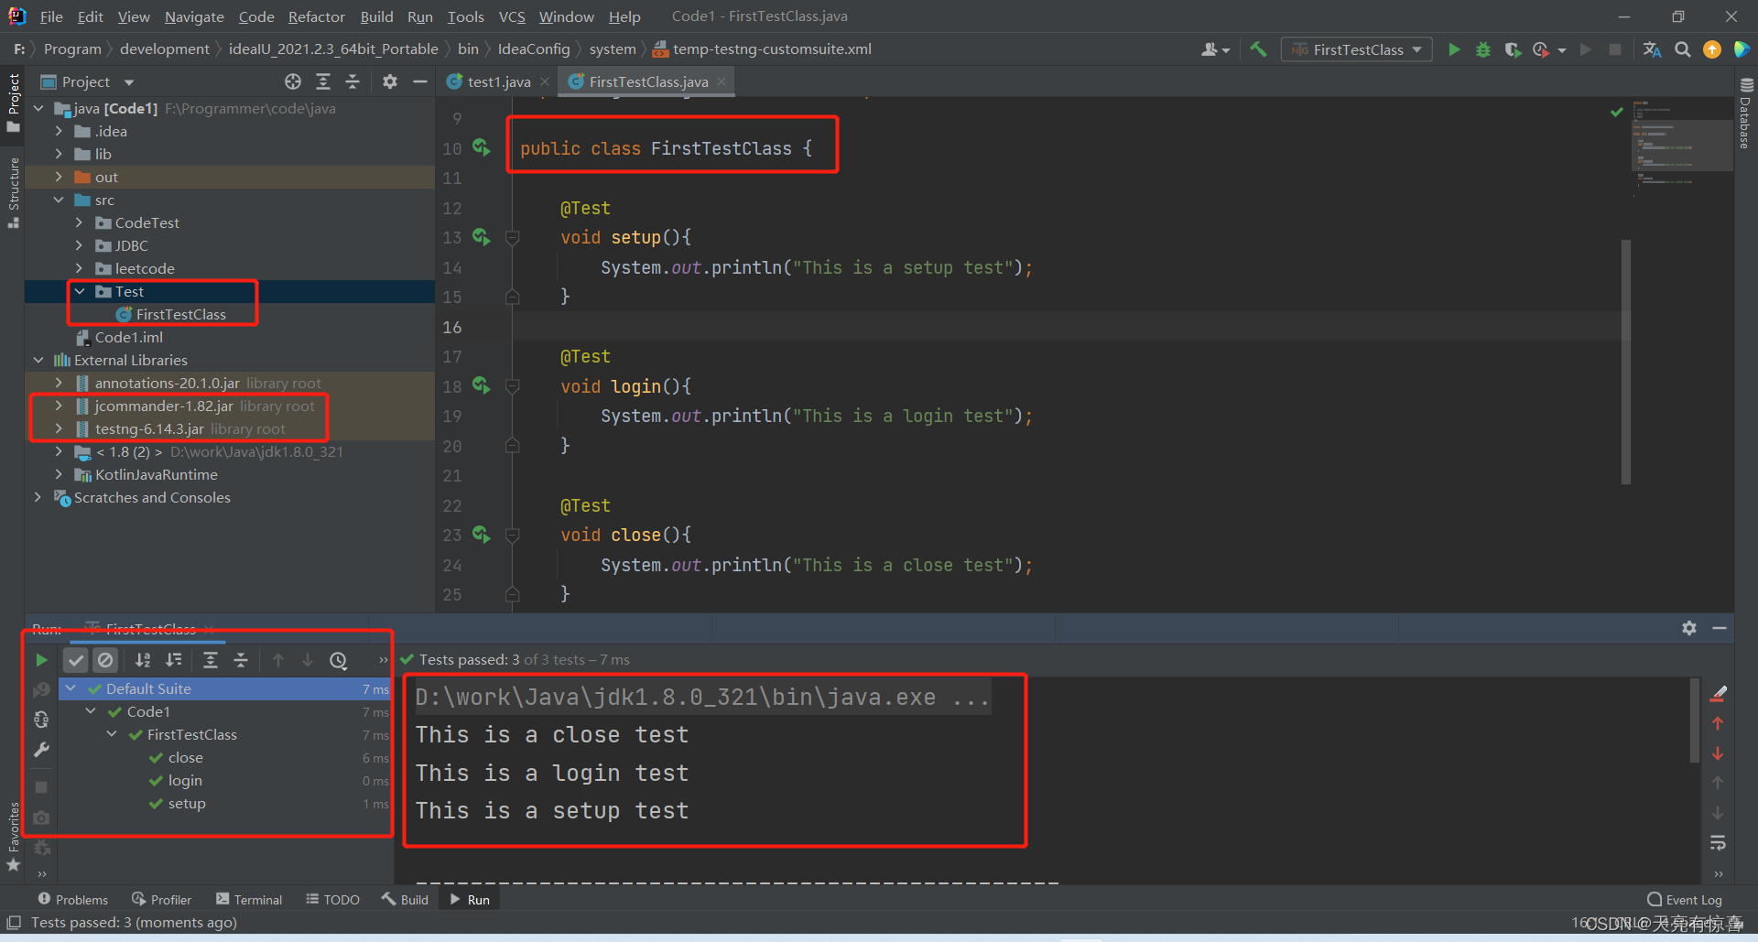
Task: Click the translate icon in the toolbar
Action: [1652, 49]
